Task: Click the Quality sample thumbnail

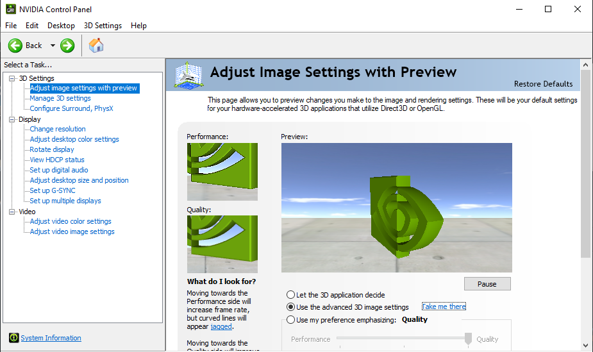Action: coord(222,244)
